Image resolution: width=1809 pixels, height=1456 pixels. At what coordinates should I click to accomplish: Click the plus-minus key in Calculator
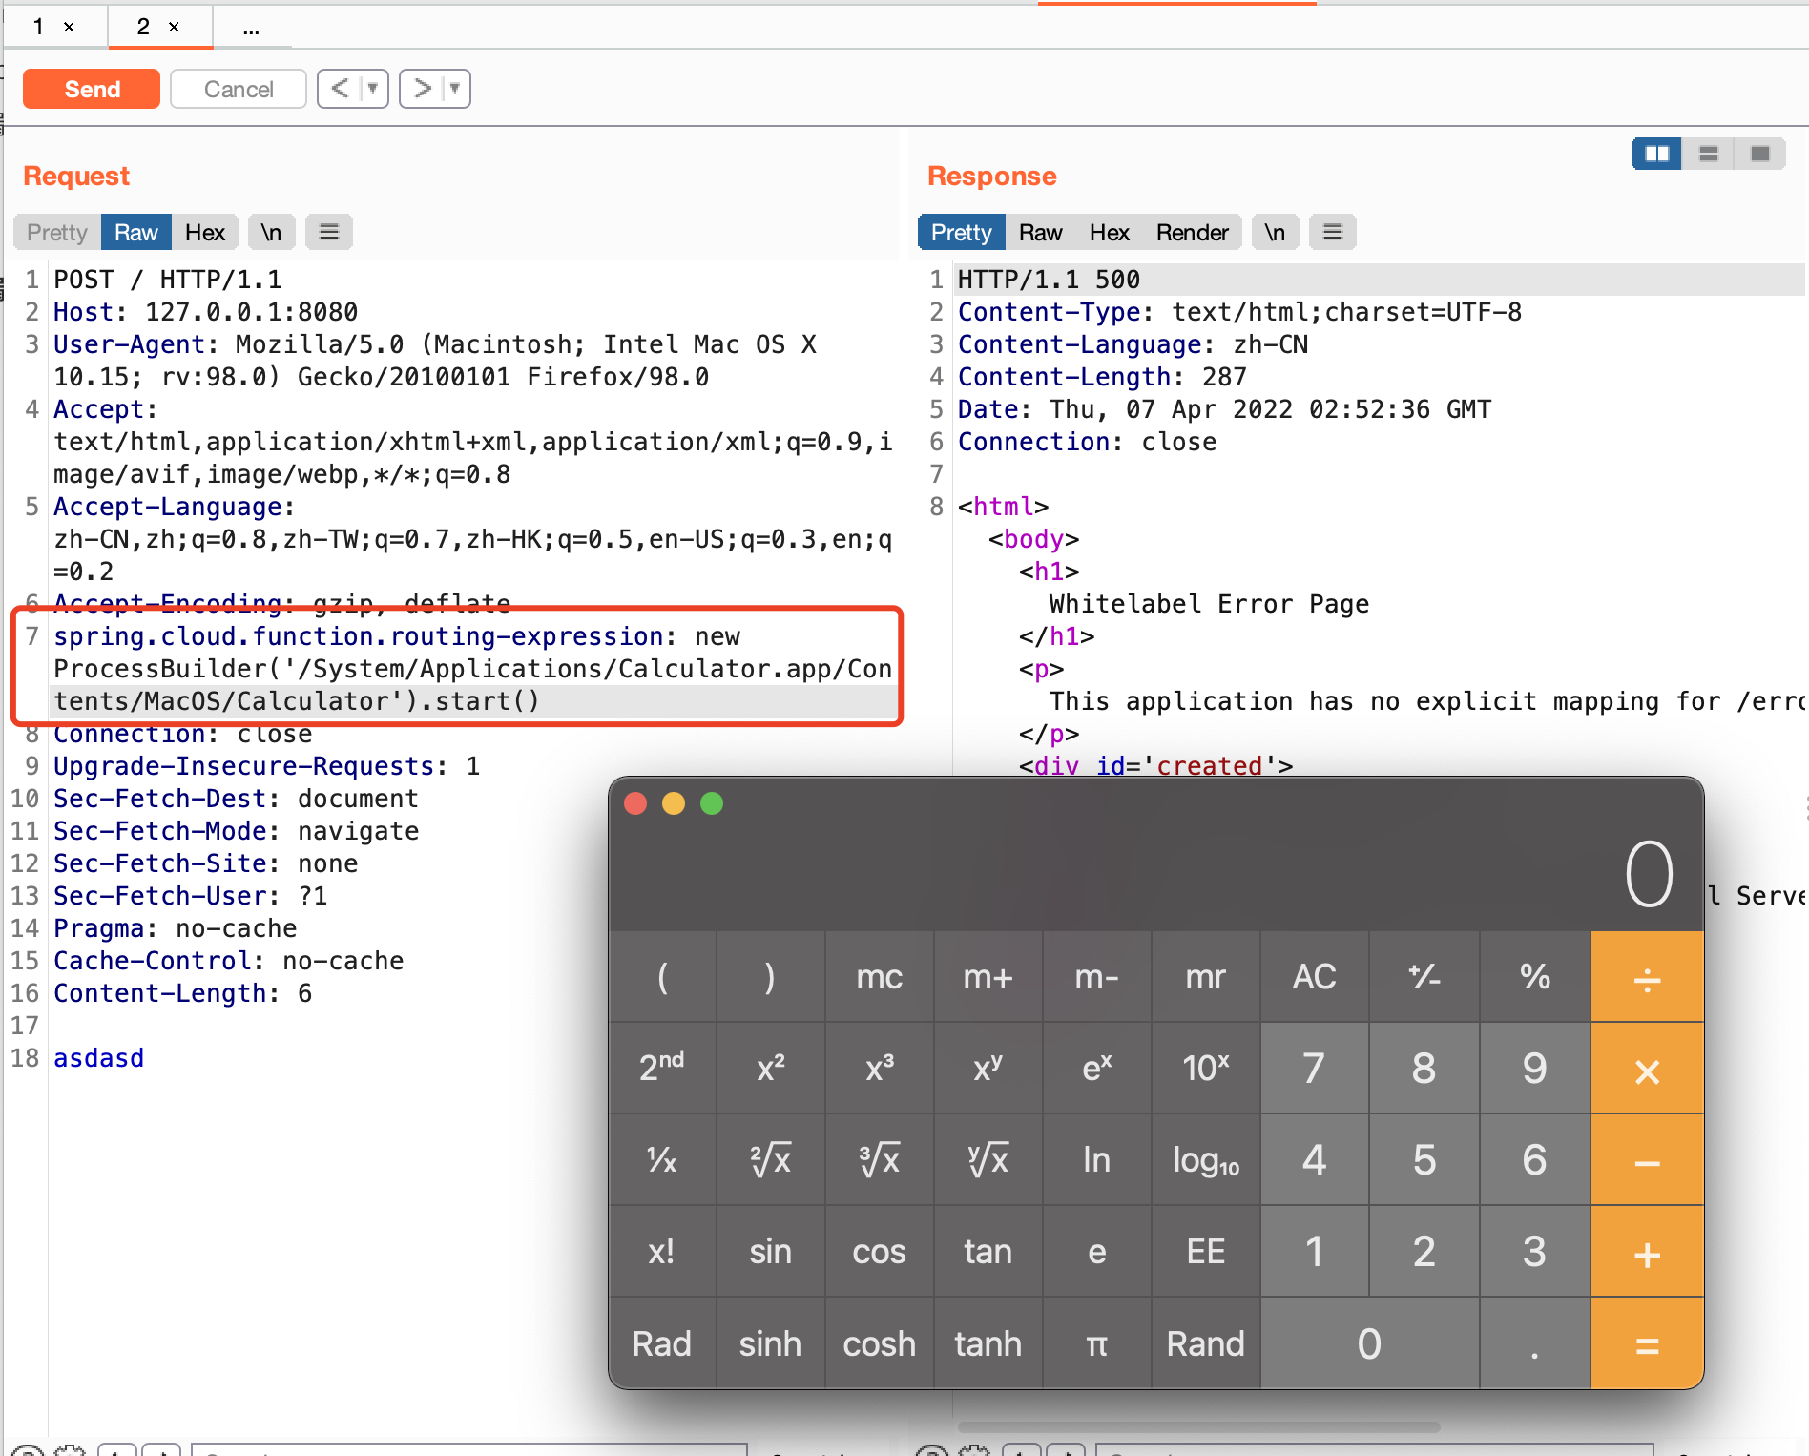1424,976
